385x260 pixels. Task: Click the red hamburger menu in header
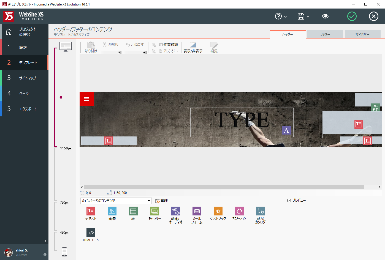(87, 99)
